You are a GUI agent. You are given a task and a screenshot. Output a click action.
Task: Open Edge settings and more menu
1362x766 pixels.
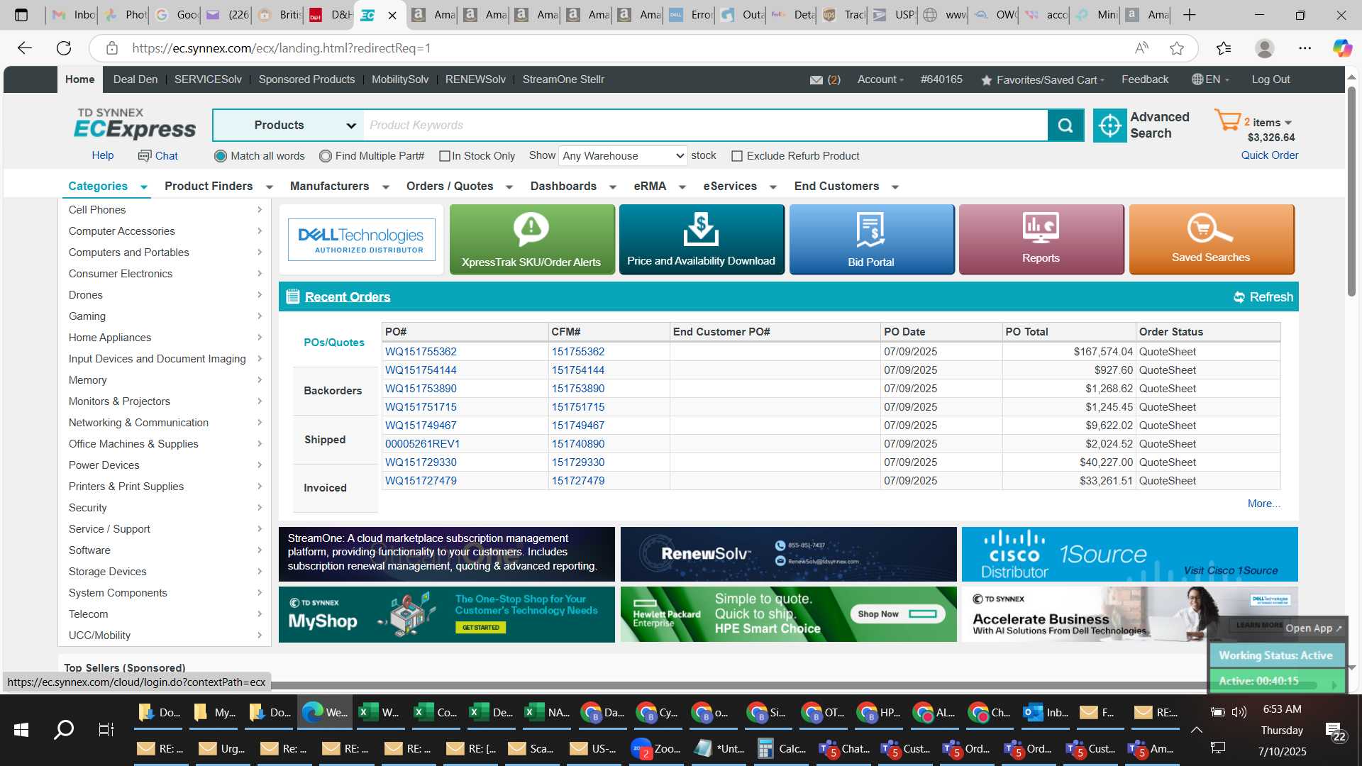[1305, 48]
